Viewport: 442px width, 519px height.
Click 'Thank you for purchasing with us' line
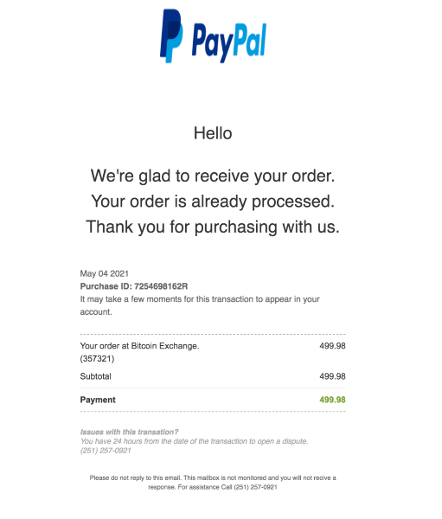[x=213, y=227]
